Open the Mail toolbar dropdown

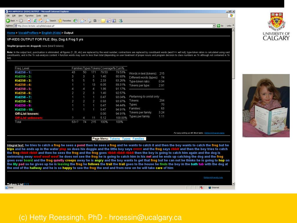point(83,21)
